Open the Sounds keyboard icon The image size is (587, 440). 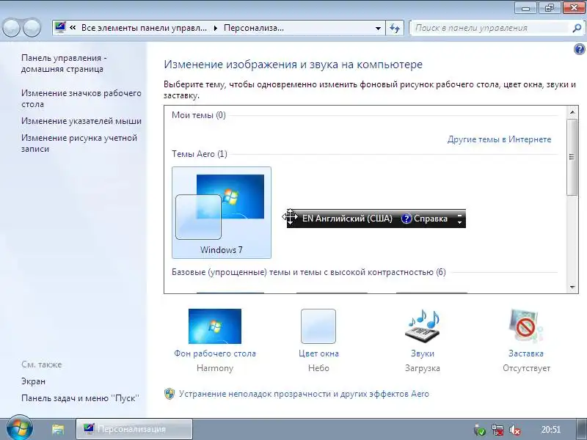[423, 326]
